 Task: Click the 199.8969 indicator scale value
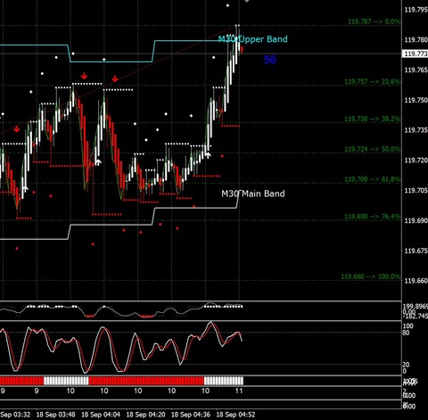pos(416,306)
